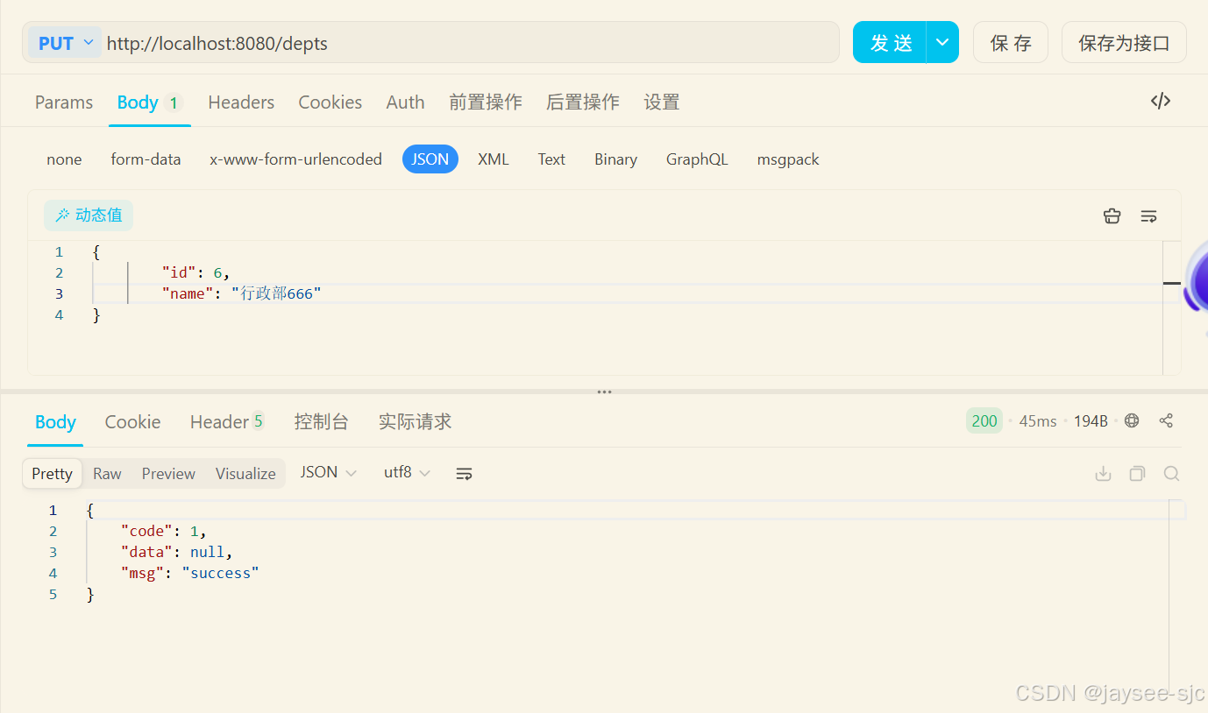
Task: Open search in the response body
Action: tap(1171, 473)
